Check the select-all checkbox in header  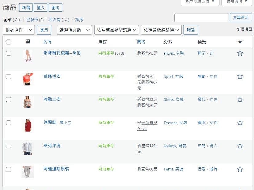coord(9,42)
